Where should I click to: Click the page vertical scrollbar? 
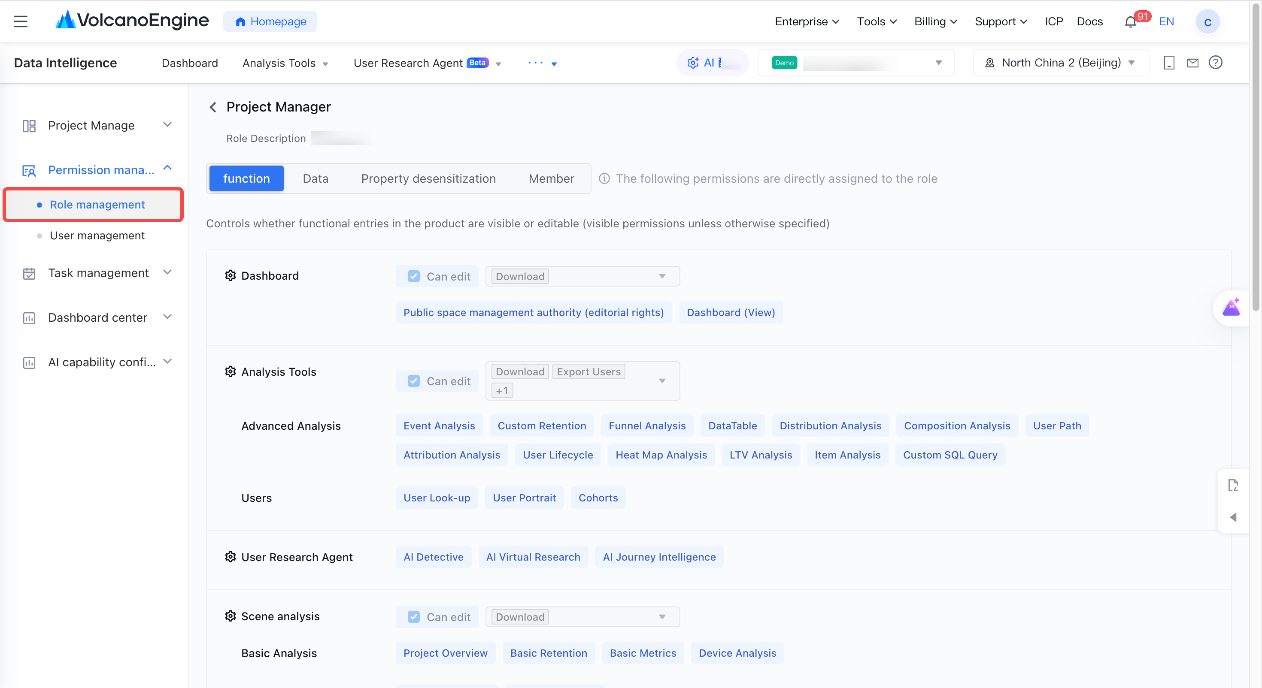click(1255, 157)
